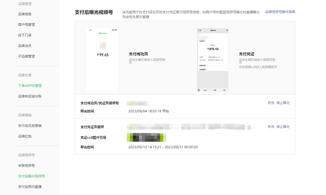
Task: Select 线下门店 in the sidebar
Action: click(x=25, y=35)
